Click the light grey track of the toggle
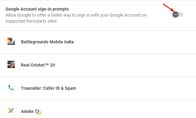The height and width of the screenshot is (118, 196). tap(181, 14)
